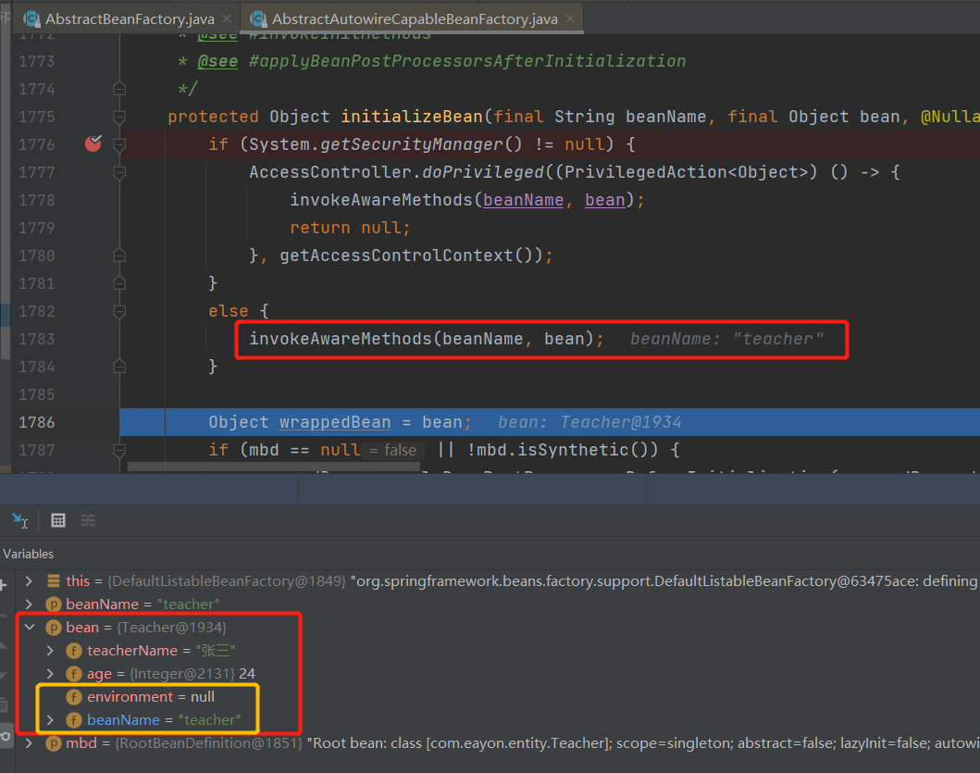Click underlined bean argument on line 1778
This screenshot has height=773, width=980.
point(605,200)
